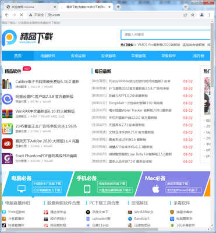Screen dimensions: 216x233
Task: Open the VMOS Pro hot search link
Action: pyautogui.click(x=159, y=45)
